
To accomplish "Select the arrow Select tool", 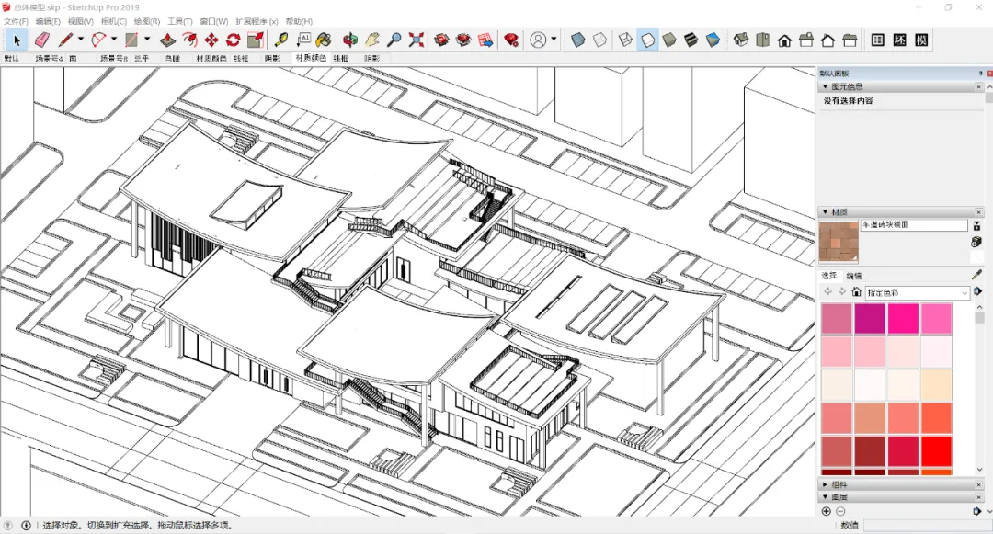I will tap(17, 40).
